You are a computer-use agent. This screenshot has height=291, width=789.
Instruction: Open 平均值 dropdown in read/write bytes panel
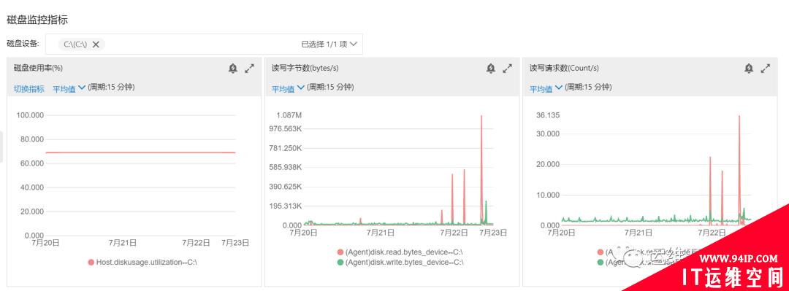[x=288, y=88]
